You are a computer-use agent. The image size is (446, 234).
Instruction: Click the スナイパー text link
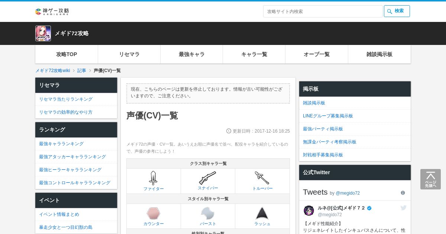pyautogui.click(x=208, y=188)
